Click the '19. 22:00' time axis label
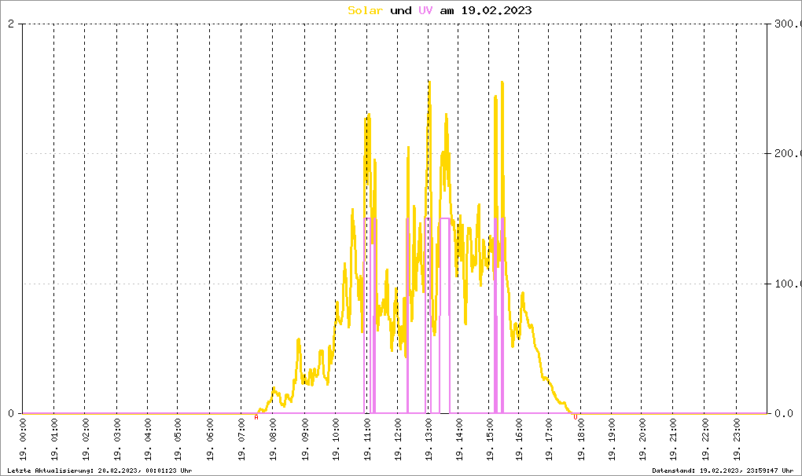Screen dimensions: 802x476 tap(705, 439)
